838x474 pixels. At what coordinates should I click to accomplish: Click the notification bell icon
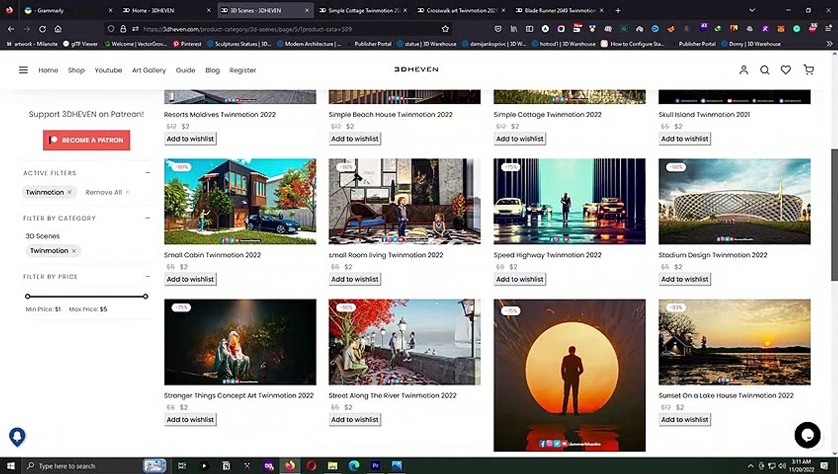point(17,436)
